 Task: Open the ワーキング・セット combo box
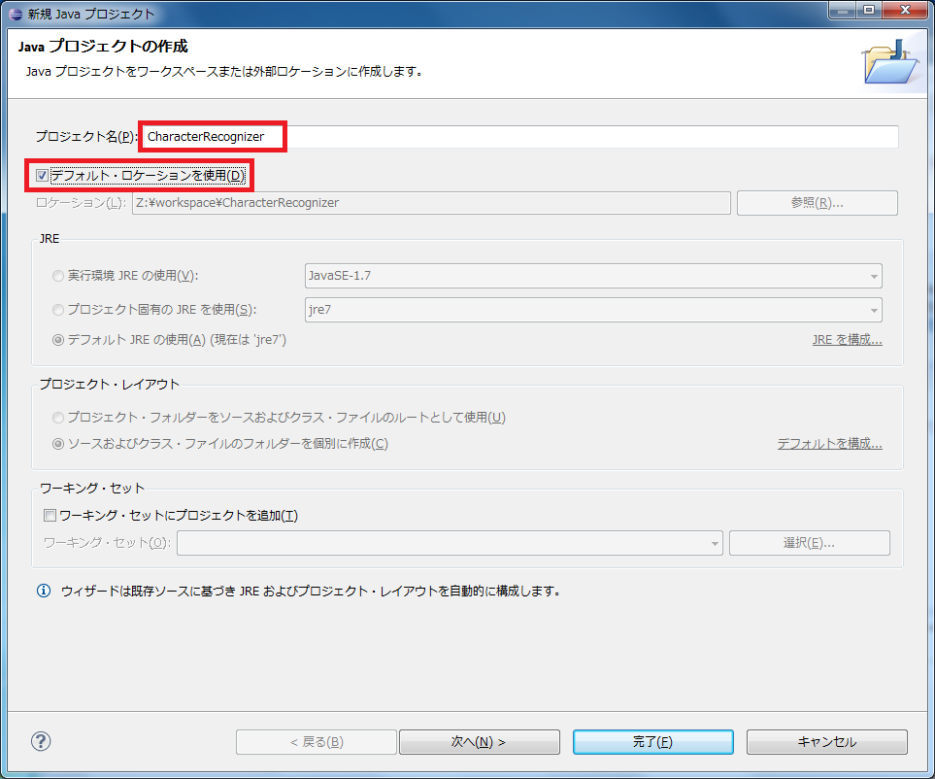coord(450,543)
